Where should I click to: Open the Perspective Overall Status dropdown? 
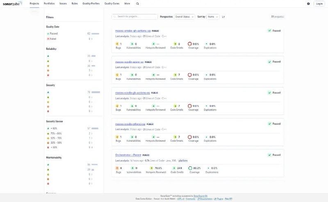point(184,17)
